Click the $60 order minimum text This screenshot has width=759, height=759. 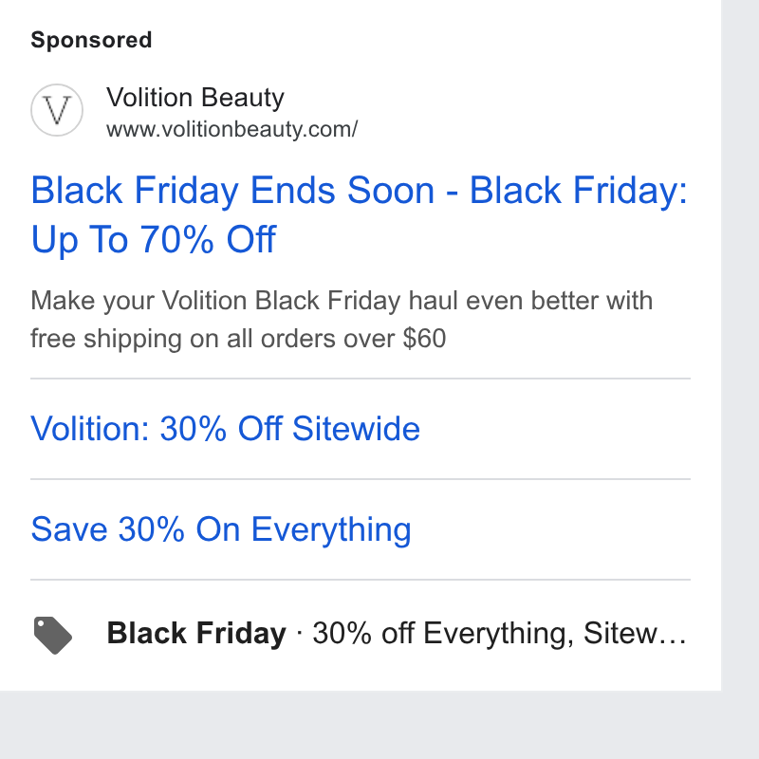pyautogui.click(x=424, y=339)
